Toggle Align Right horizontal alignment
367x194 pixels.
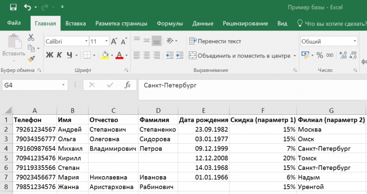(x=157, y=55)
